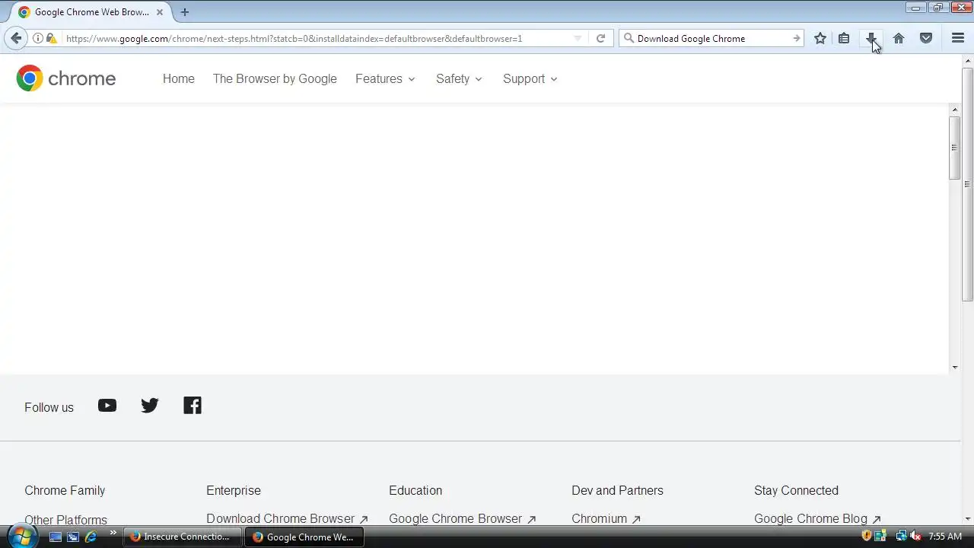Open Chrome's YouTube channel icon
The width and height of the screenshot is (974, 548).
(x=107, y=406)
